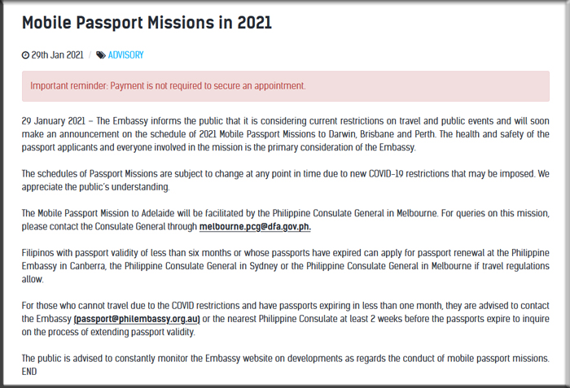Viewport: 570px width, 388px height.
Task: Click the 'Mobile Passport Missions in 2021' heading
Action: pyautogui.click(x=147, y=23)
